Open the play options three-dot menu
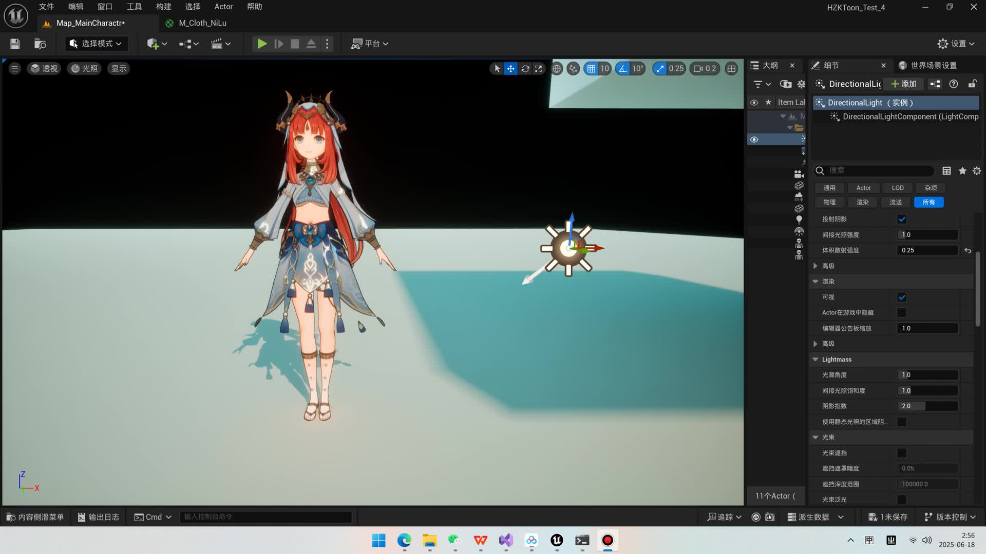The height and width of the screenshot is (554, 986). point(327,44)
